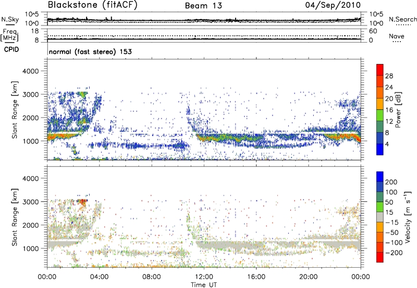The image size is (417, 288).
Task: Click the 'Time UT' axis label
Action: coord(204,285)
